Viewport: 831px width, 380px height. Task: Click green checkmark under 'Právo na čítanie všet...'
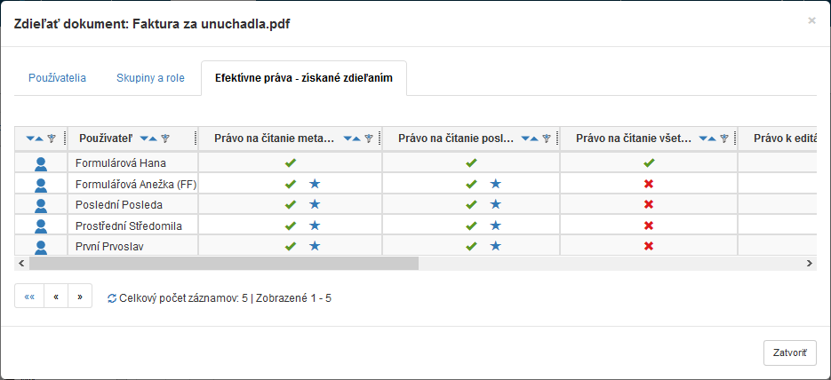(x=649, y=163)
